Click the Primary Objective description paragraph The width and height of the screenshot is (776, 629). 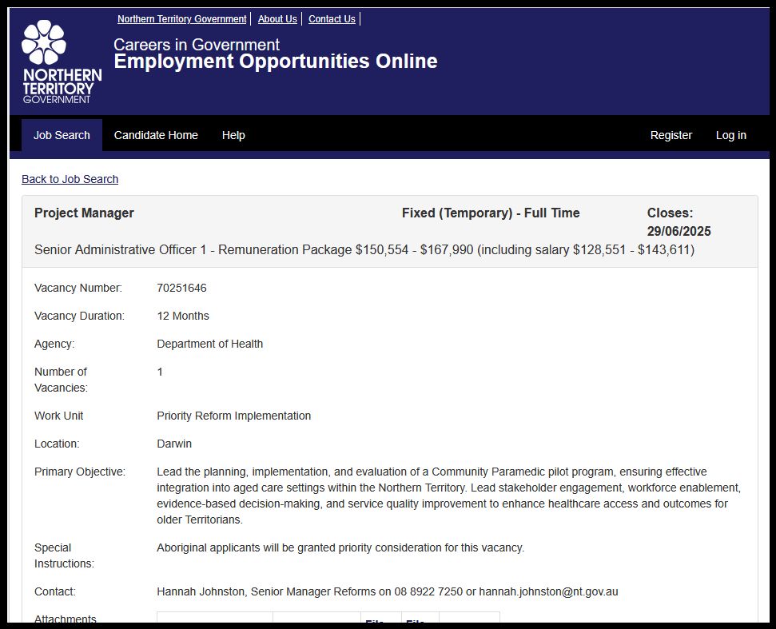point(449,496)
